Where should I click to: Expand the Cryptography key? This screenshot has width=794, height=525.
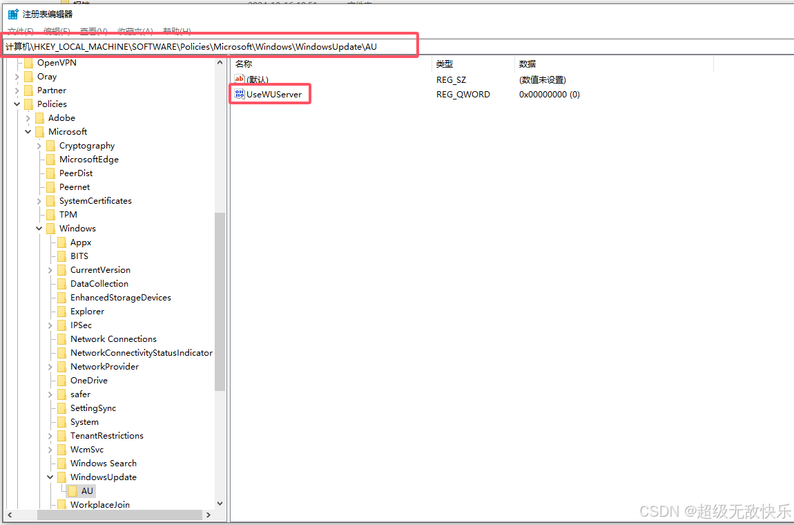coord(39,146)
